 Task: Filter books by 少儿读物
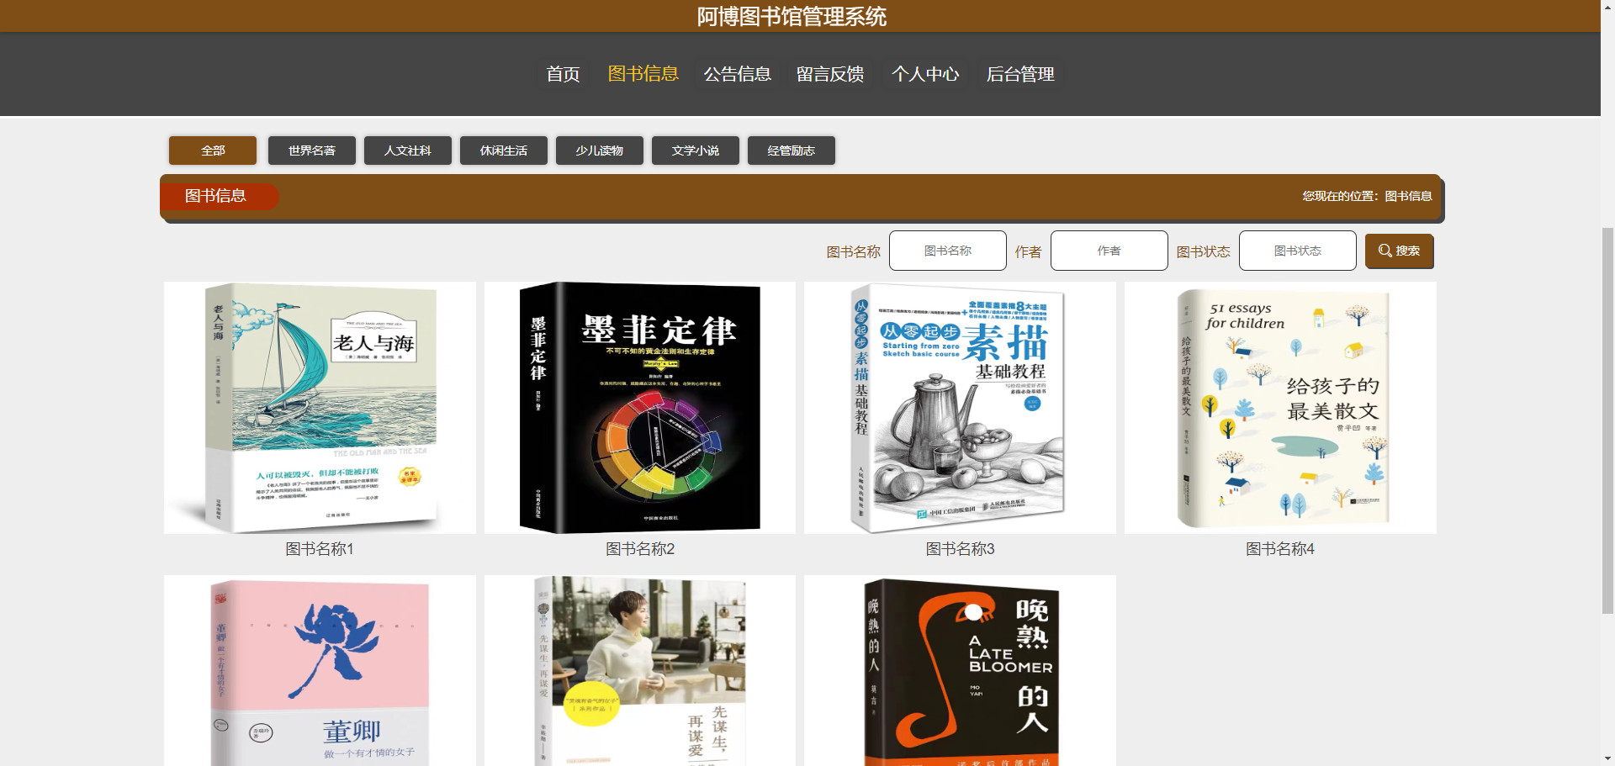point(600,151)
